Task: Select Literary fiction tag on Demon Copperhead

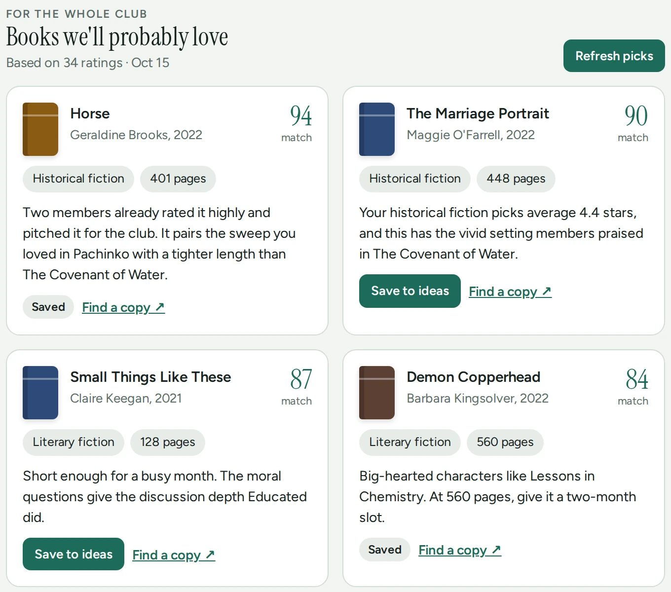Action: click(x=410, y=442)
